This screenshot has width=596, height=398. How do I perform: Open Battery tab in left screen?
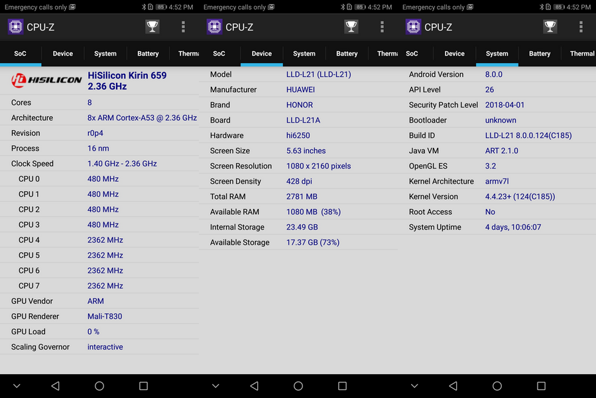[148, 54]
